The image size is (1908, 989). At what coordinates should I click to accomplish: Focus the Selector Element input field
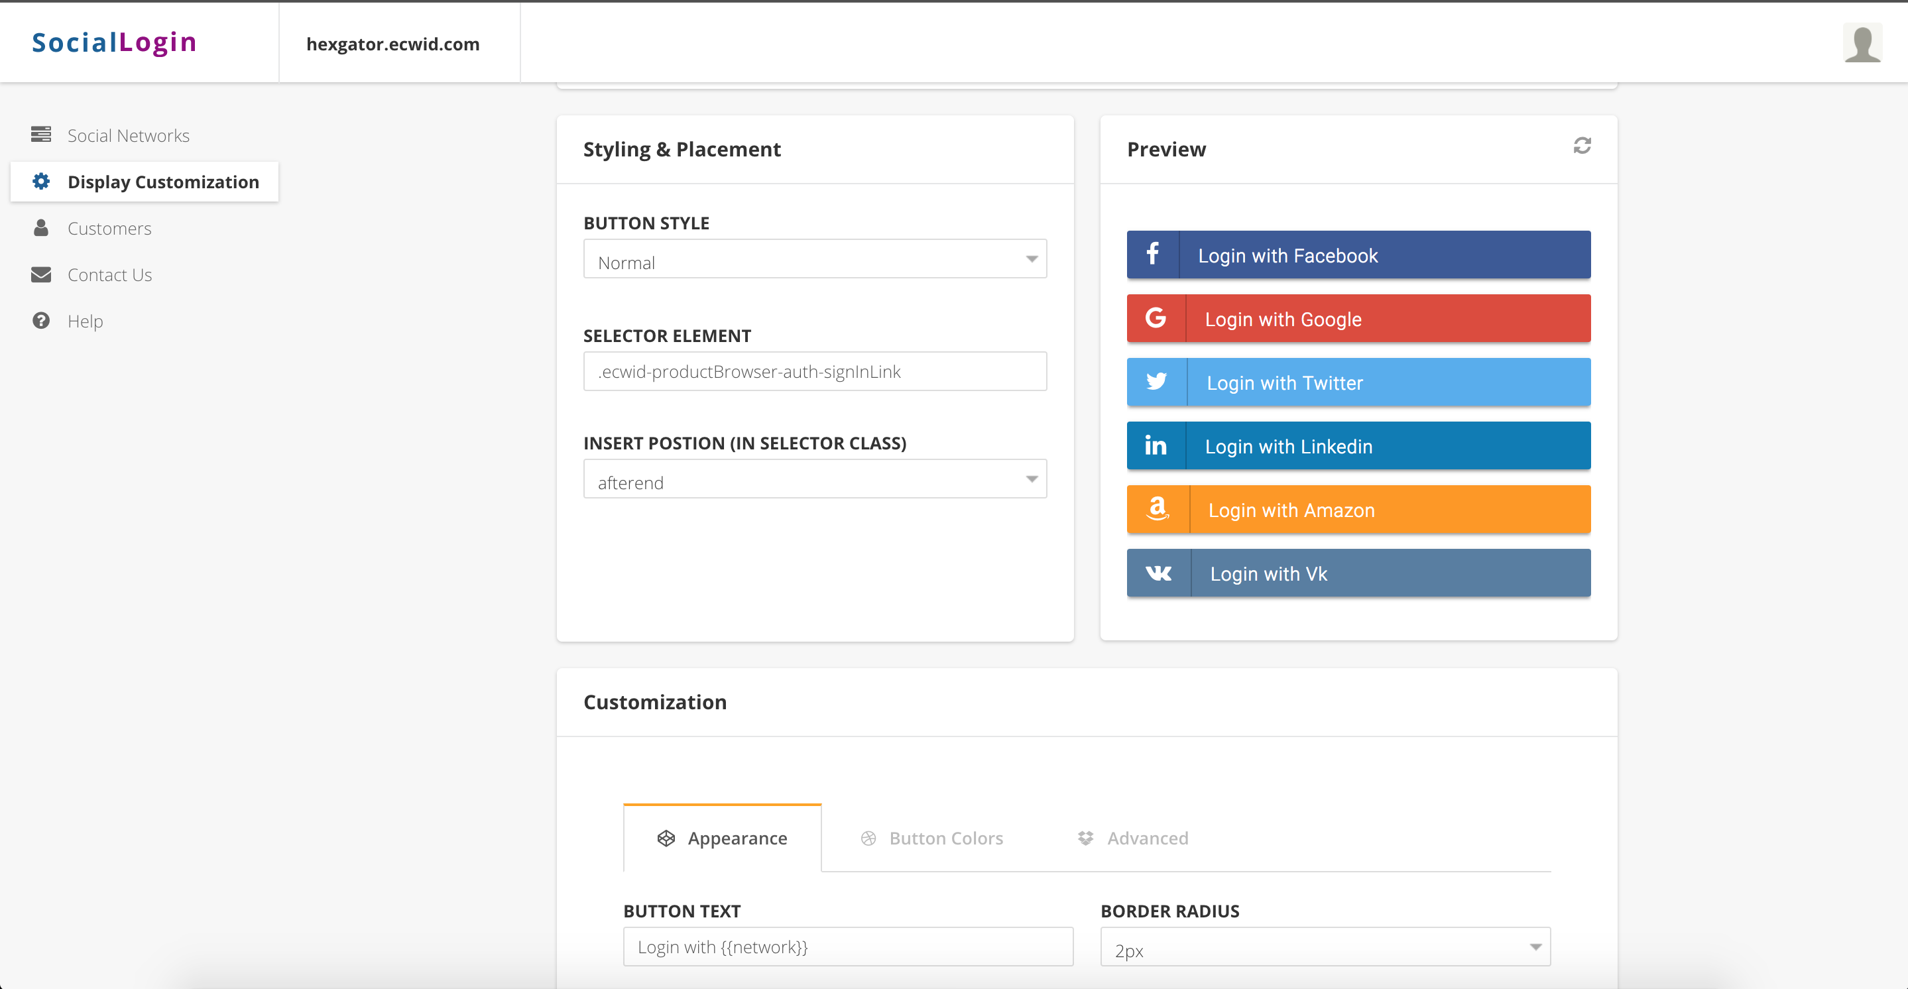(x=815, y=371)
